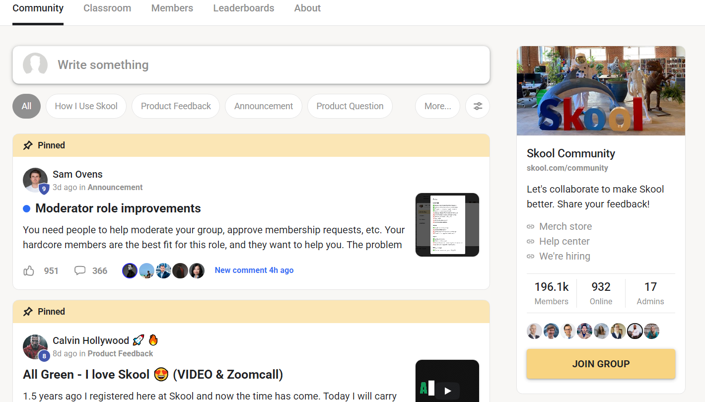Click the JOIN GROUP button

pyautogui.click(x=601, y=364)
